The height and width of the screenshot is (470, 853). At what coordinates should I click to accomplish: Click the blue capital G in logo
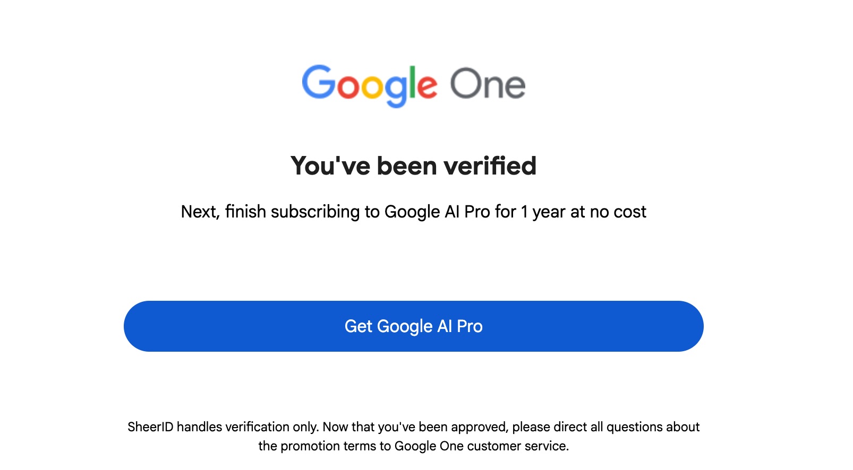pos(319,82)
